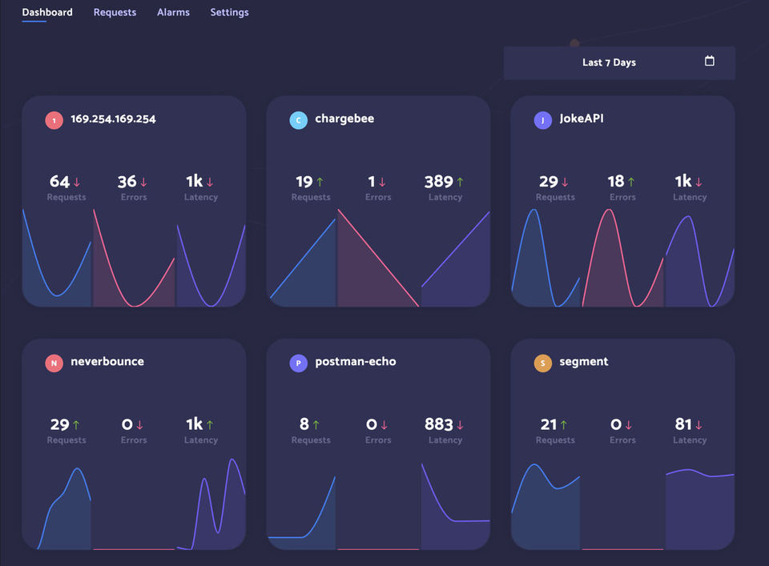Click the 29 Requests value on JokeAPI
Screen dimensions: 769x566
[549, 181]
